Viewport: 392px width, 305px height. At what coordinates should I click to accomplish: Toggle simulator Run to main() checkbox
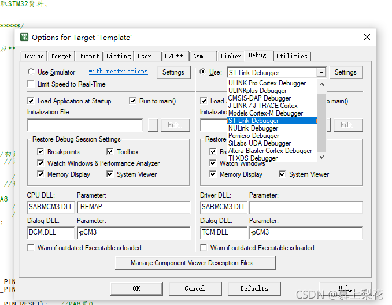(132, 101)
